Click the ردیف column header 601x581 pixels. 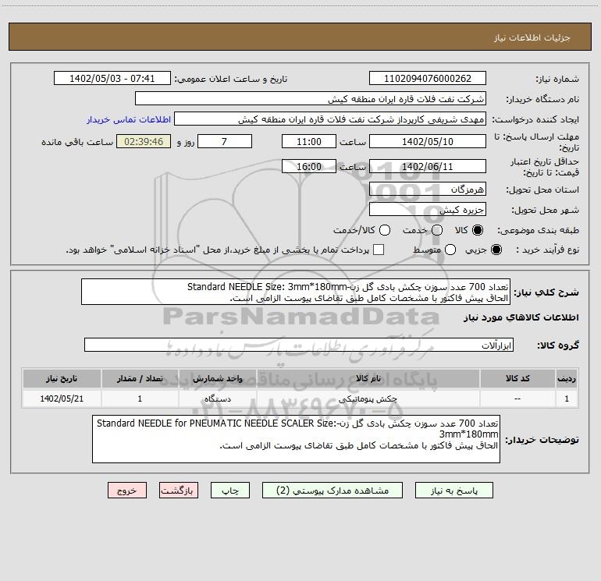567,378
